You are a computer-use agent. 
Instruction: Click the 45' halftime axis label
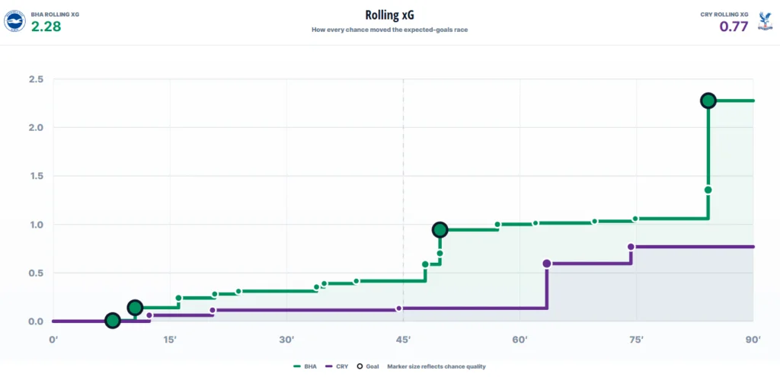tap(403, 340)
